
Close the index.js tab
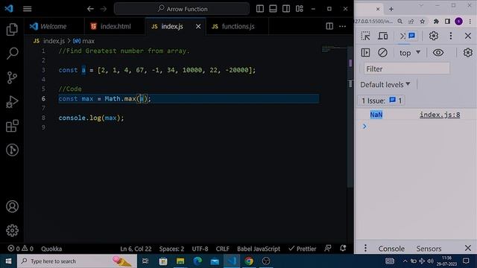[198, 27]
